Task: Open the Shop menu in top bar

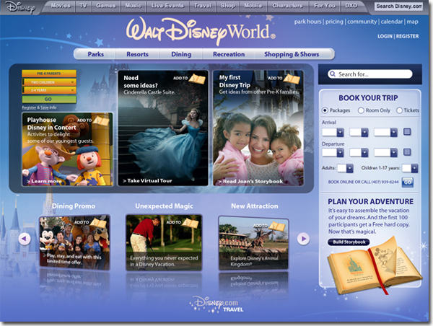Action: click(x=228, y=6)
